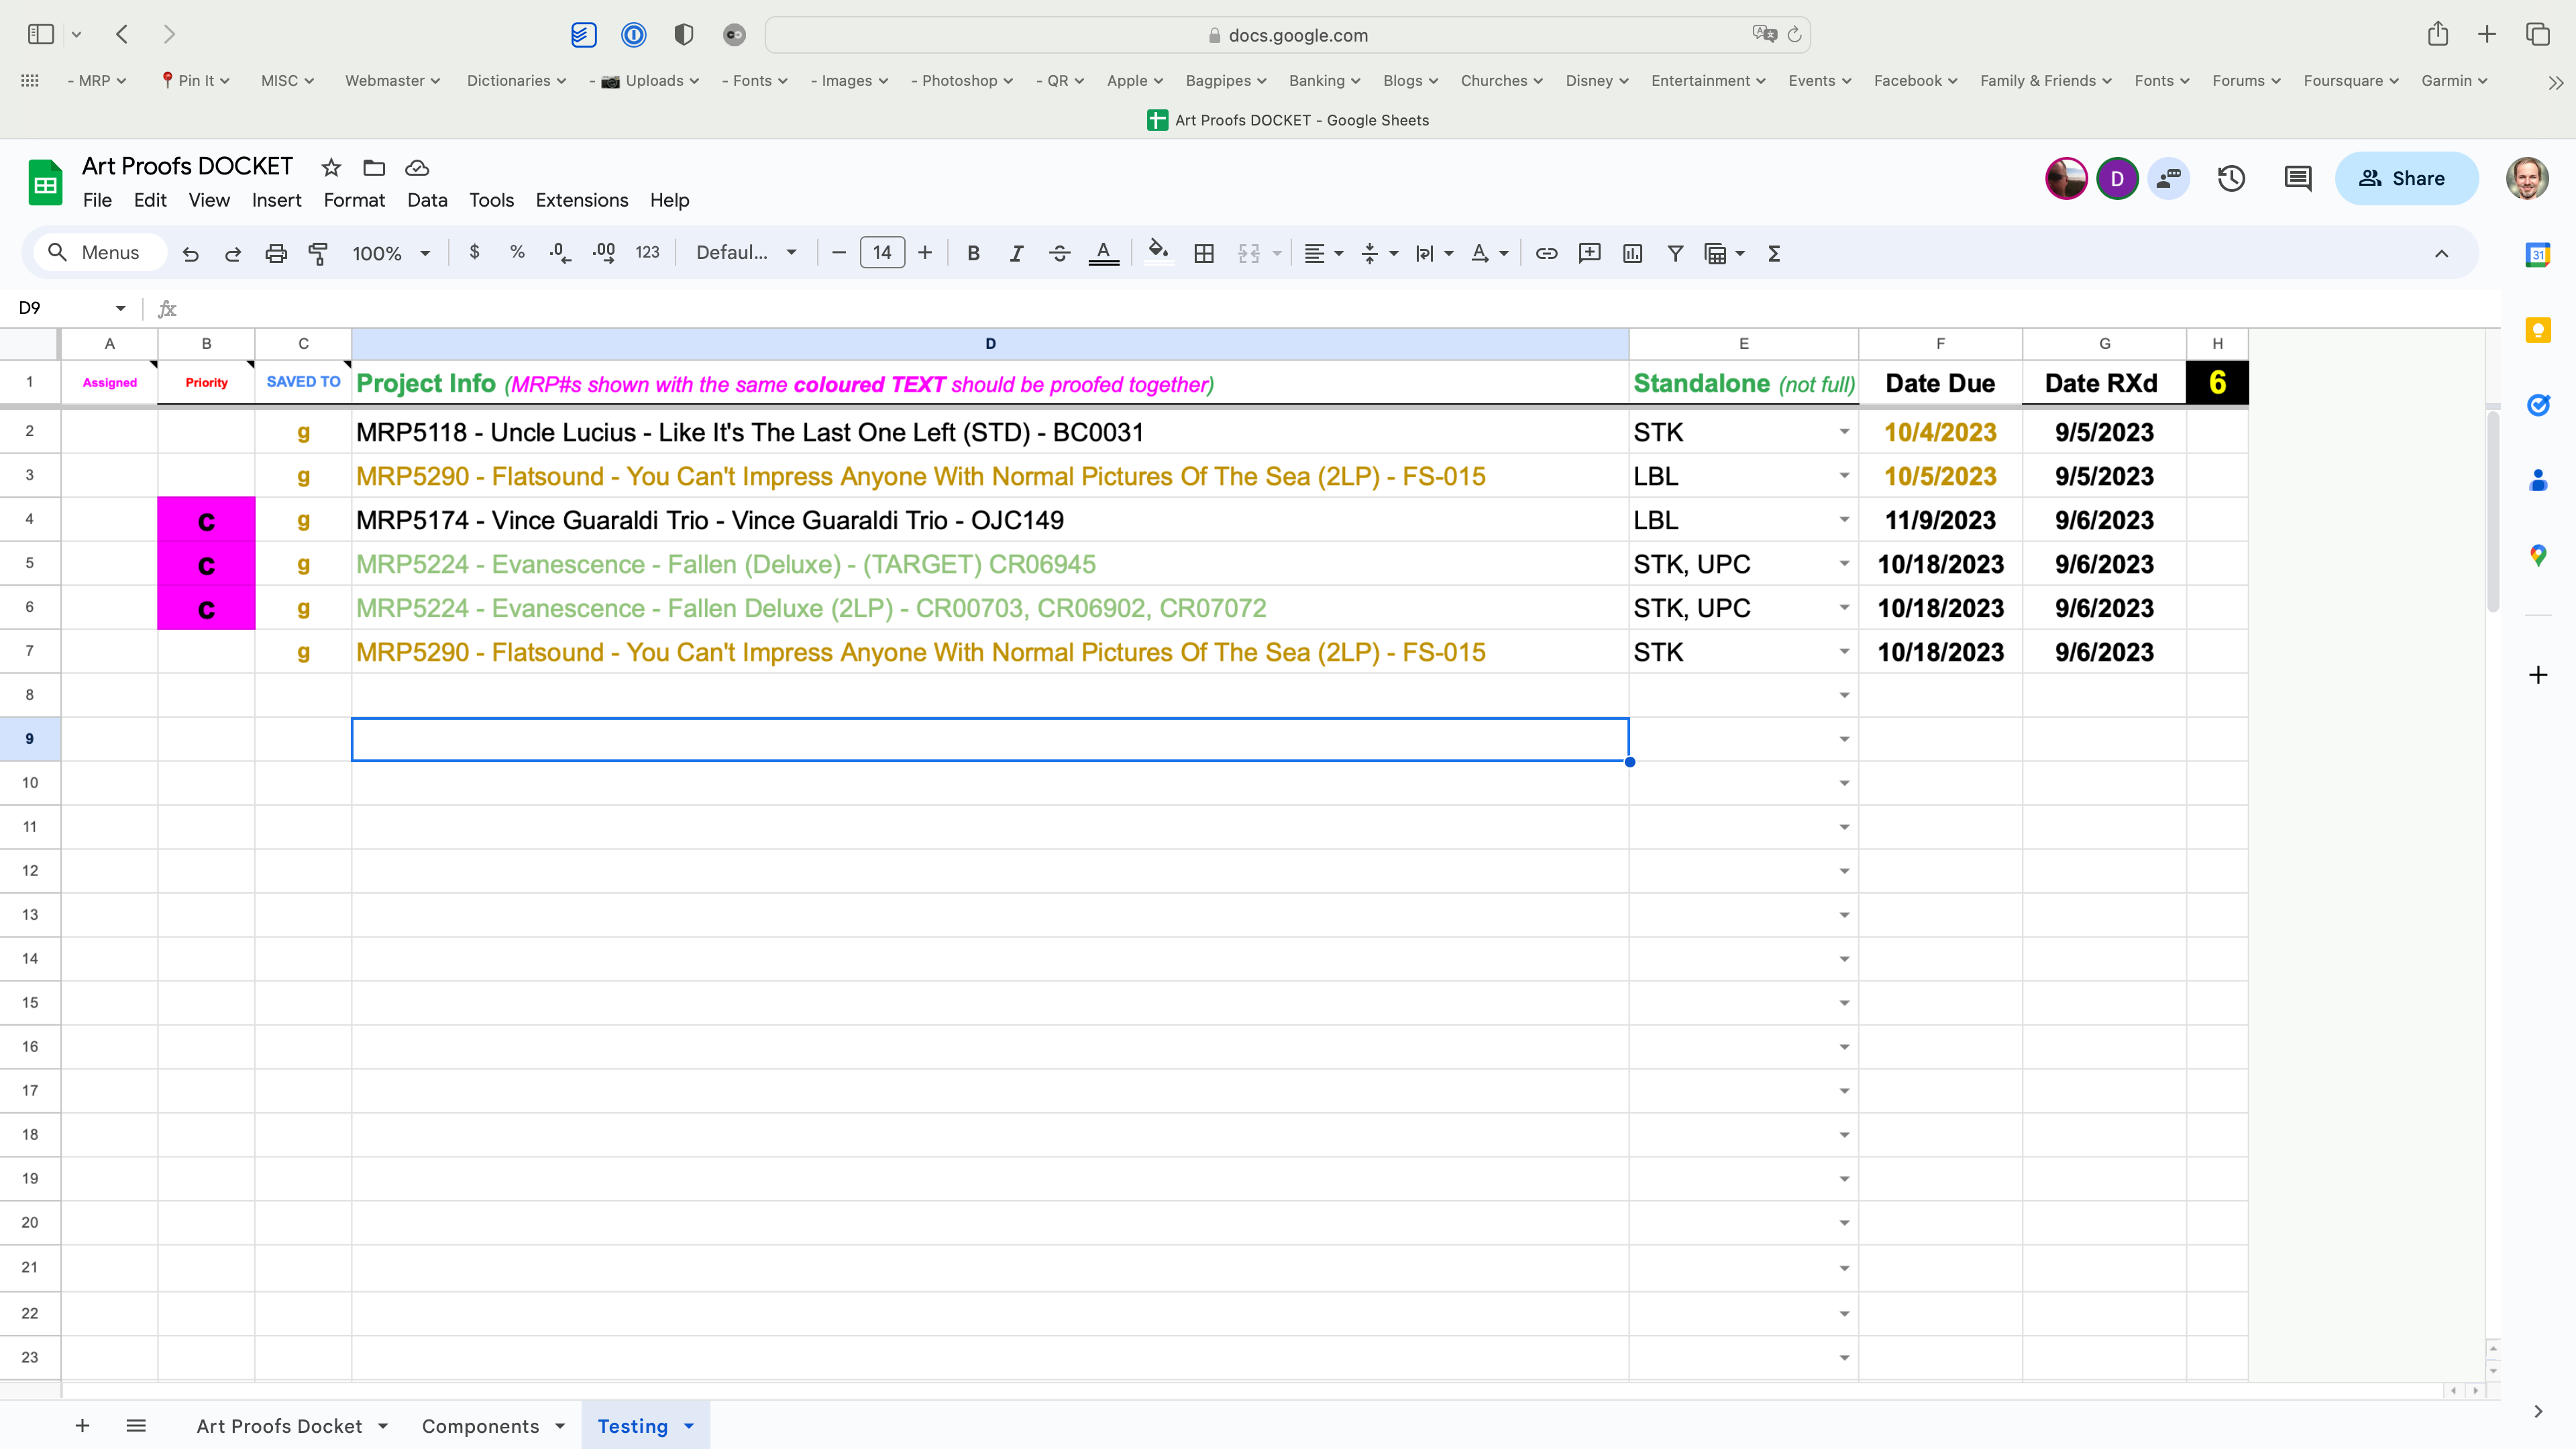Toggle italic formatting
This screenshot has height=1449, width=2576.
click(x=1016, y=253)
